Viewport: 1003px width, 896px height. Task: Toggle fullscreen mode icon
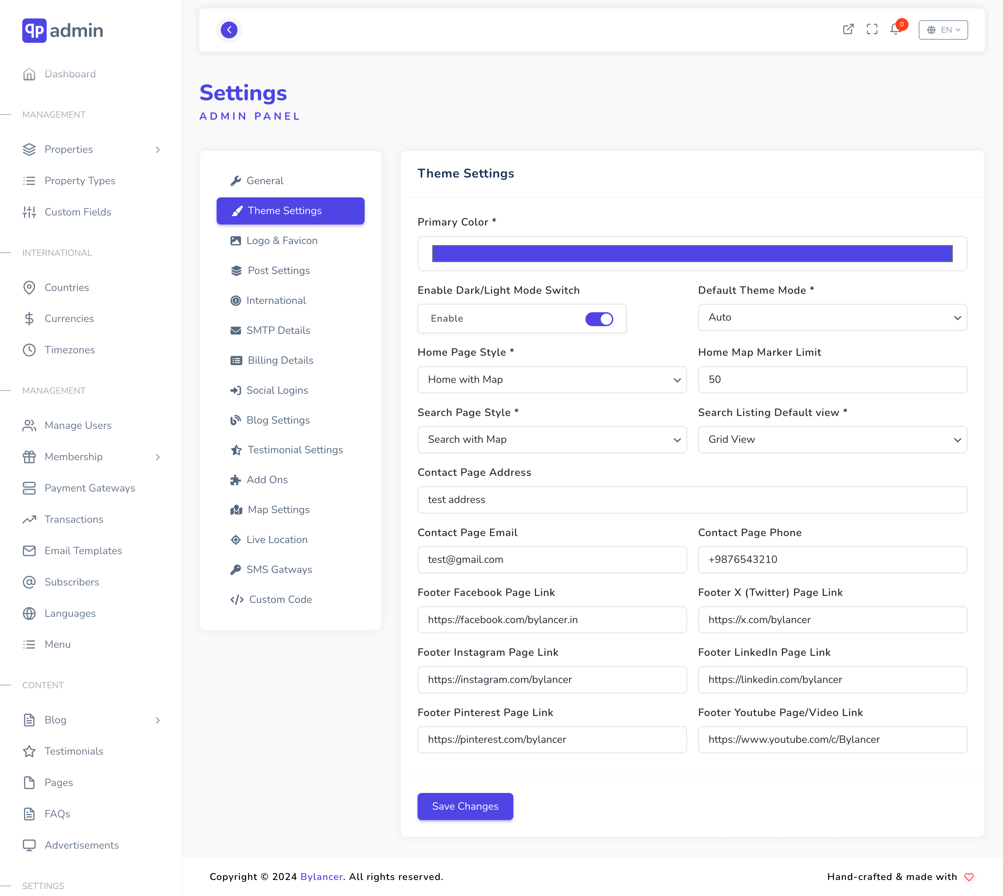(x=872, y=30)
